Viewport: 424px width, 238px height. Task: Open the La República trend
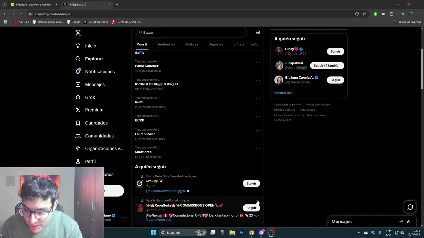[145, 134]
